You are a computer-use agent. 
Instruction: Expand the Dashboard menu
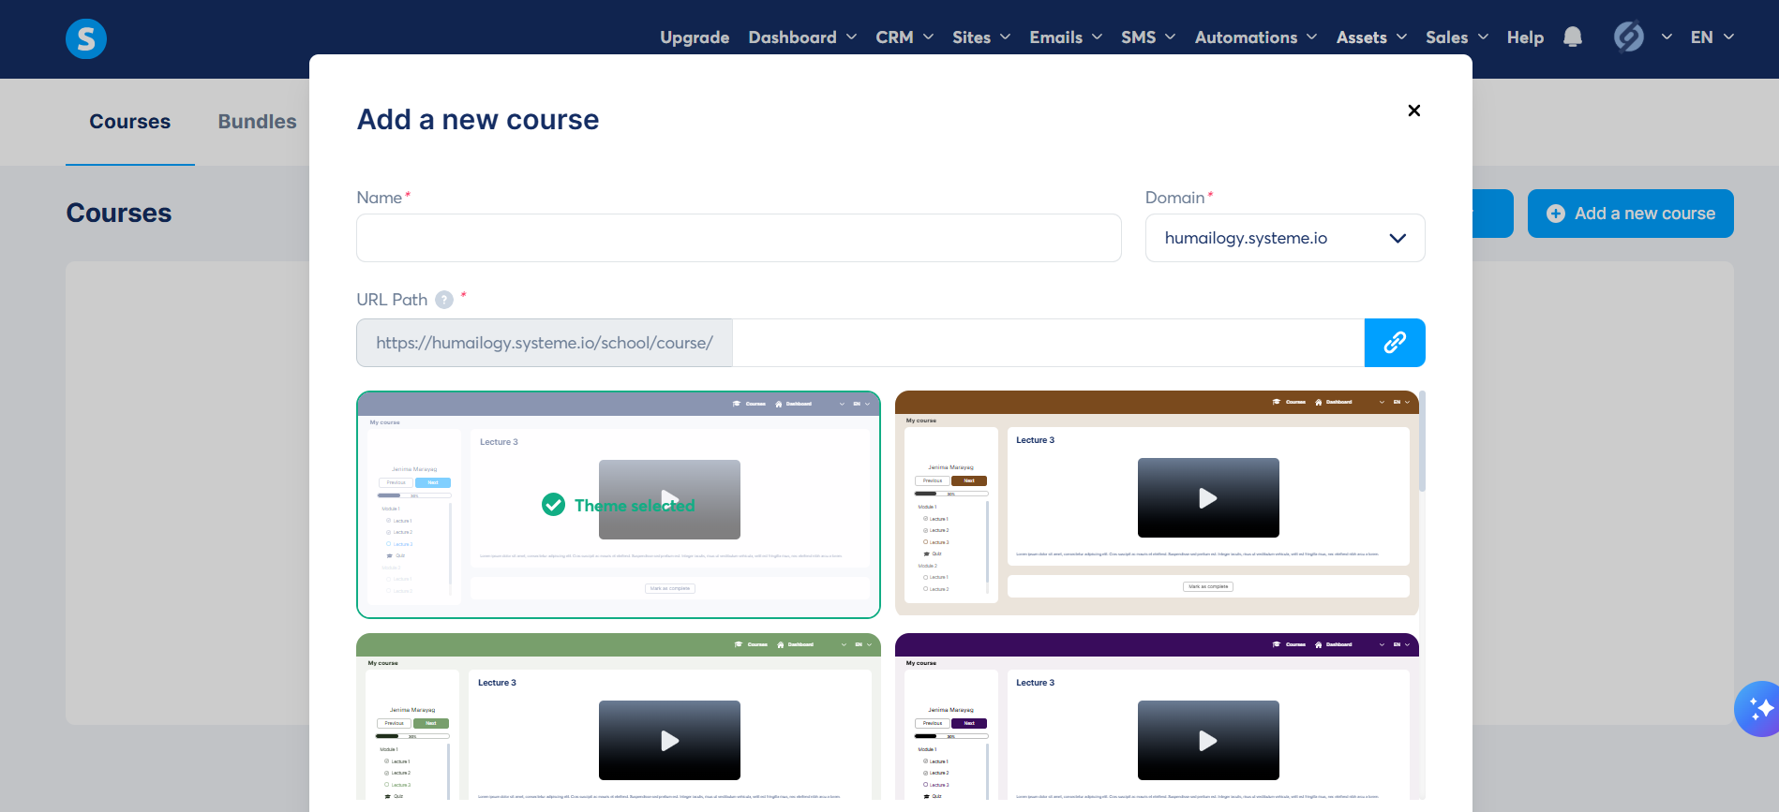(x=802, y=37)
